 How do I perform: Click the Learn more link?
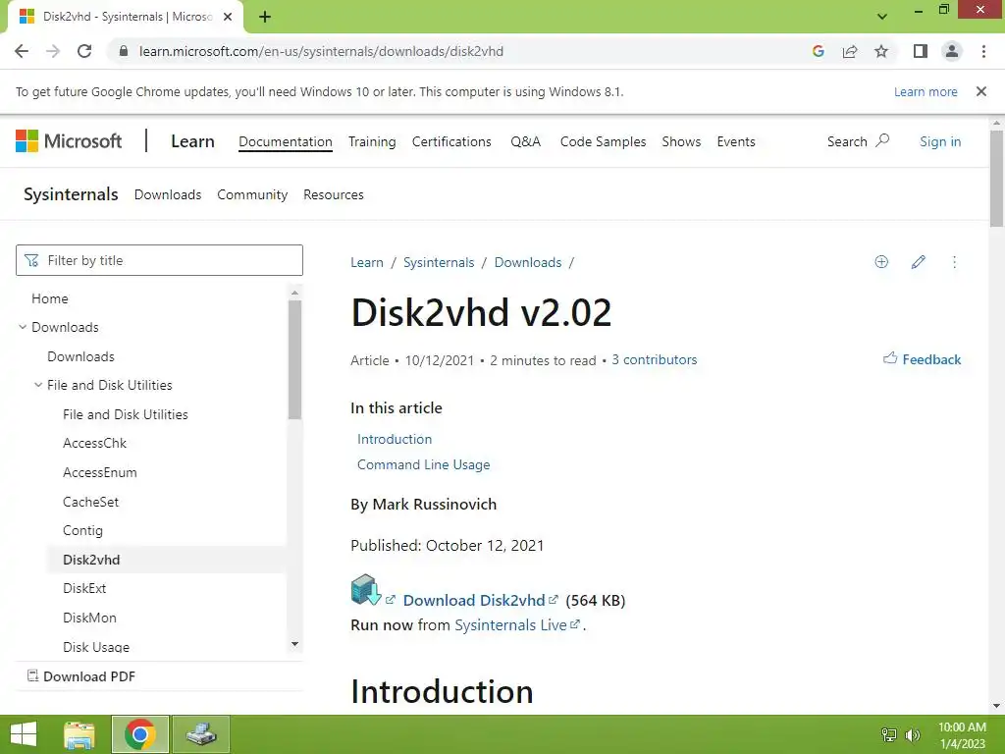pyautogui.click(x=926, y=91)
